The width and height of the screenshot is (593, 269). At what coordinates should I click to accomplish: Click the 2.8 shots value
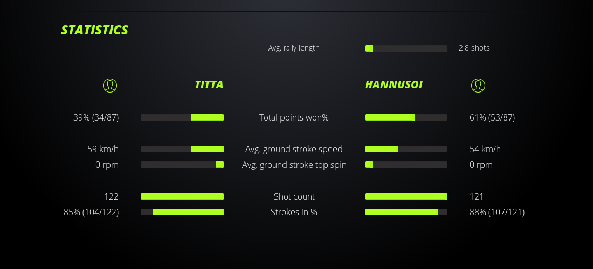click(x=474, y=48)
